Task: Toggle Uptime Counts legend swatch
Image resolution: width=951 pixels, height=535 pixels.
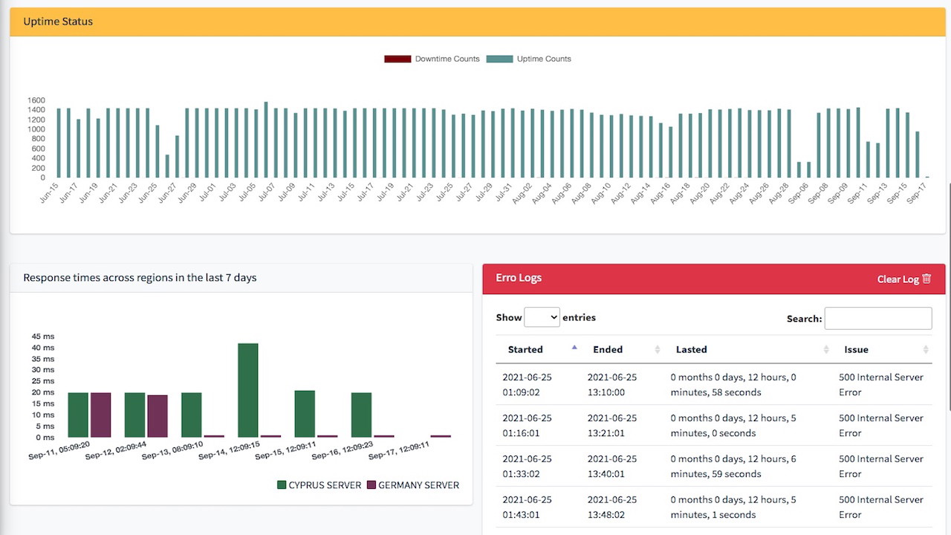Action: tap(499, 59)
